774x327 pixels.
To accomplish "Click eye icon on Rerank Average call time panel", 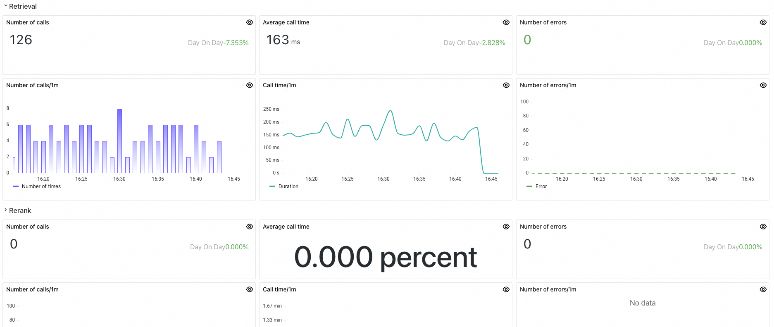I will click(506, 227).
